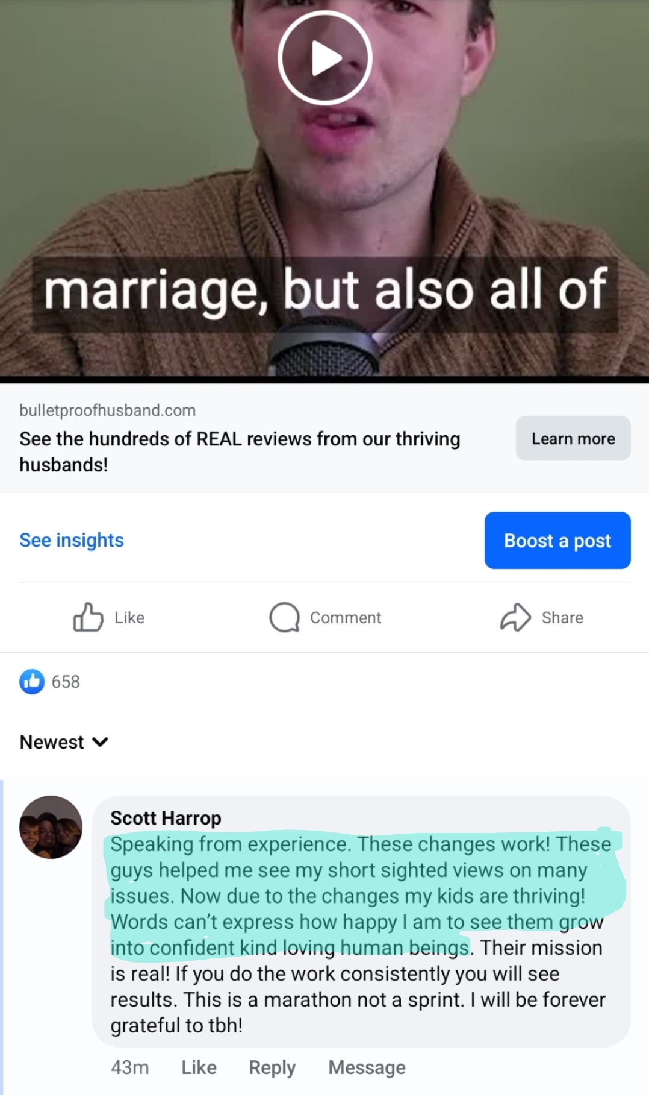Reply to Scott Harrop's comment
This screenshot has height=1100, width=649.
pos(272,1067)
